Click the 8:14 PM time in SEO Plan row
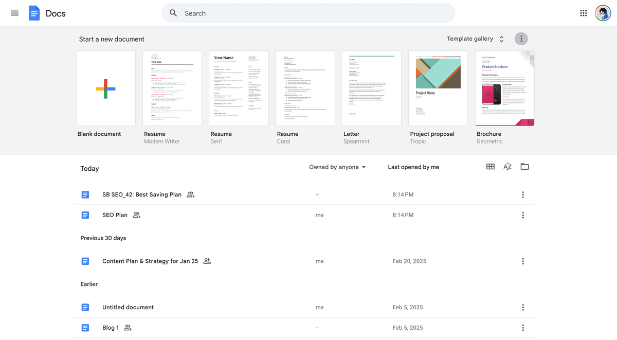617x340 pixels. point(403,215)
